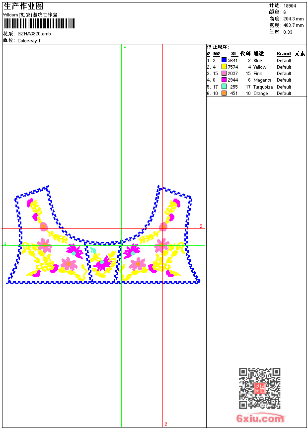Viewport: 308px width, 428px height.
Task: Click stitch count '451' in Orange row
Action: (x=234, y=94)
